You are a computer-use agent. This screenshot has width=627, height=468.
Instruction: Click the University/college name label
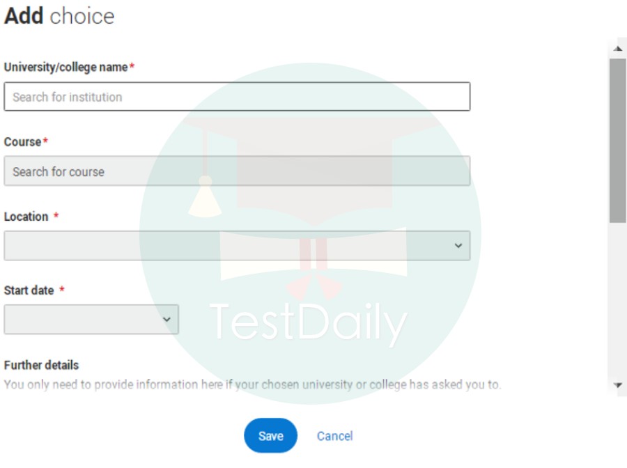pos(66,68)
